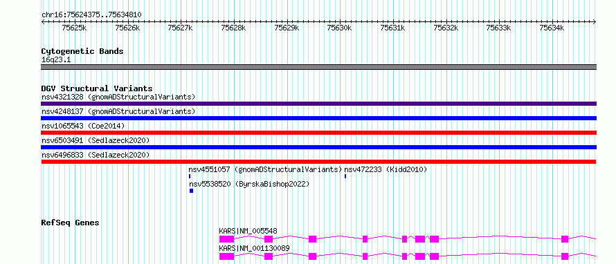Click the blue square nsv5538520 marker
The width and height of the screenshot is (616, 264).
191,191
